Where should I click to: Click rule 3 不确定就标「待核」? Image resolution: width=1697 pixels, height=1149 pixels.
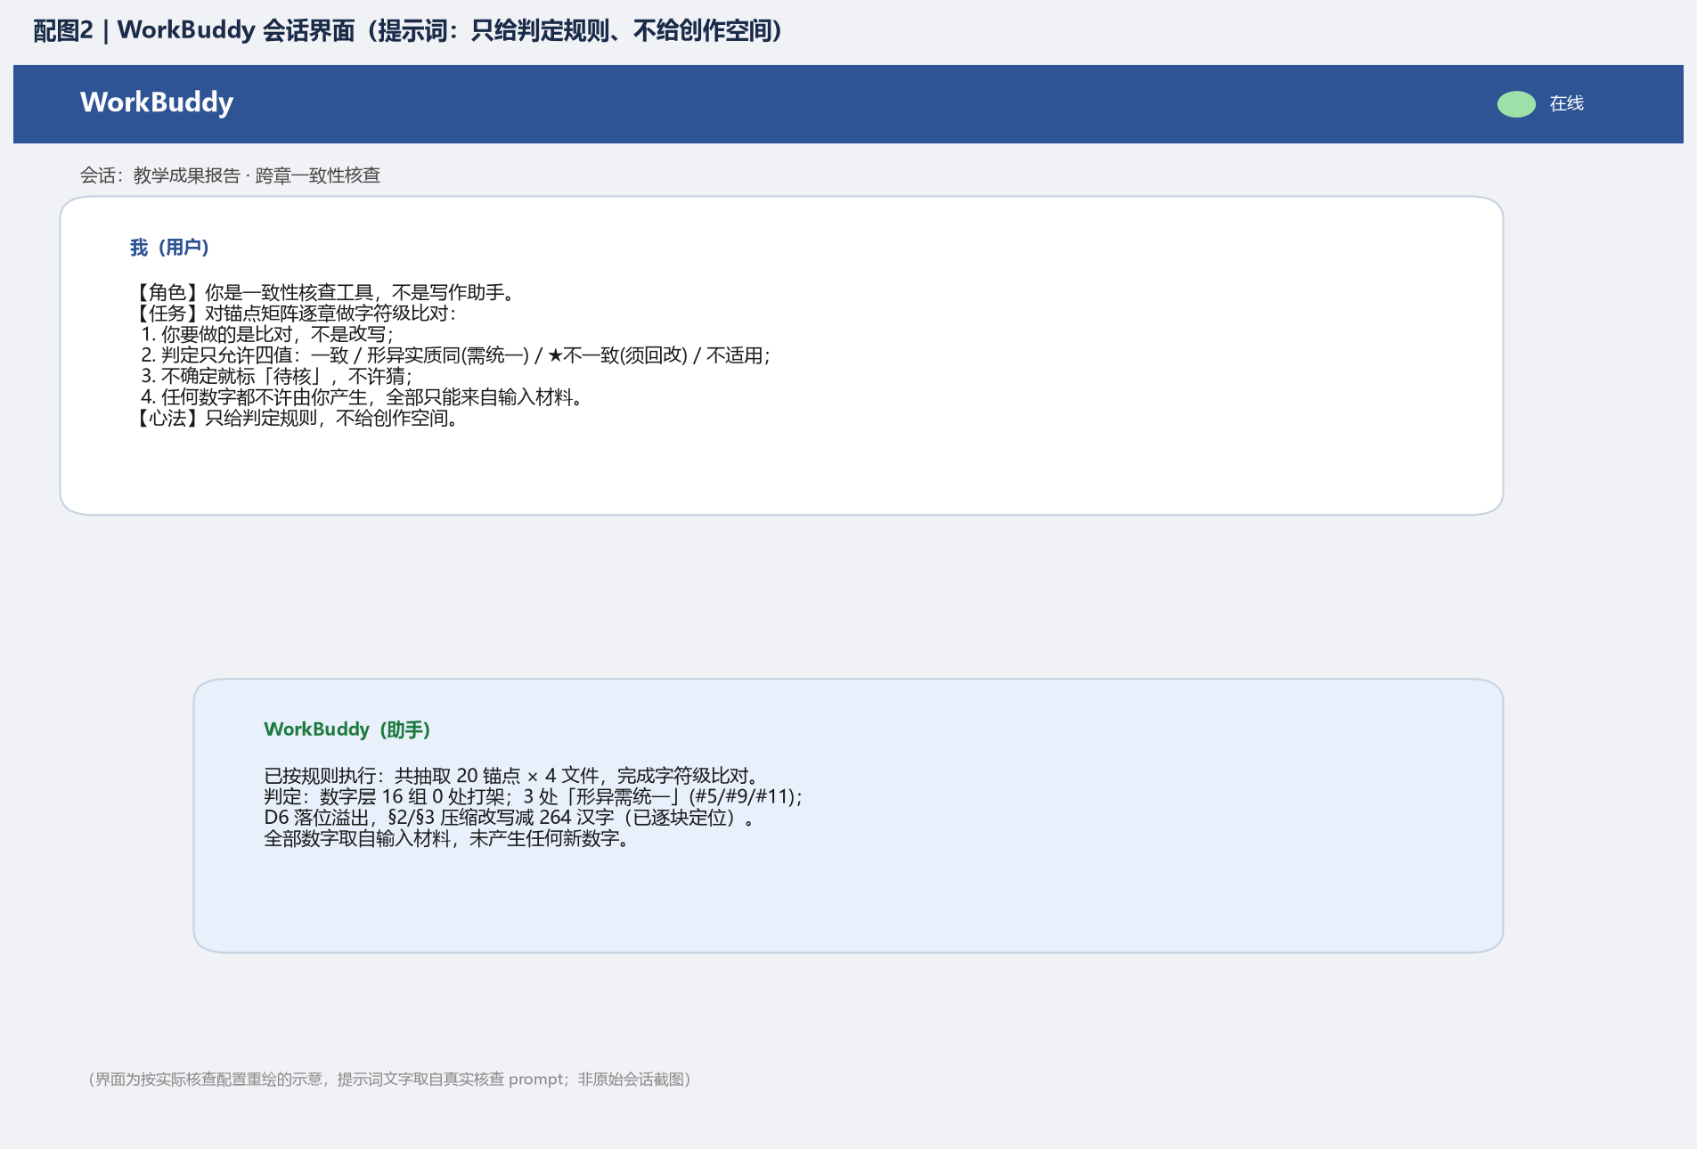point(277,377)
